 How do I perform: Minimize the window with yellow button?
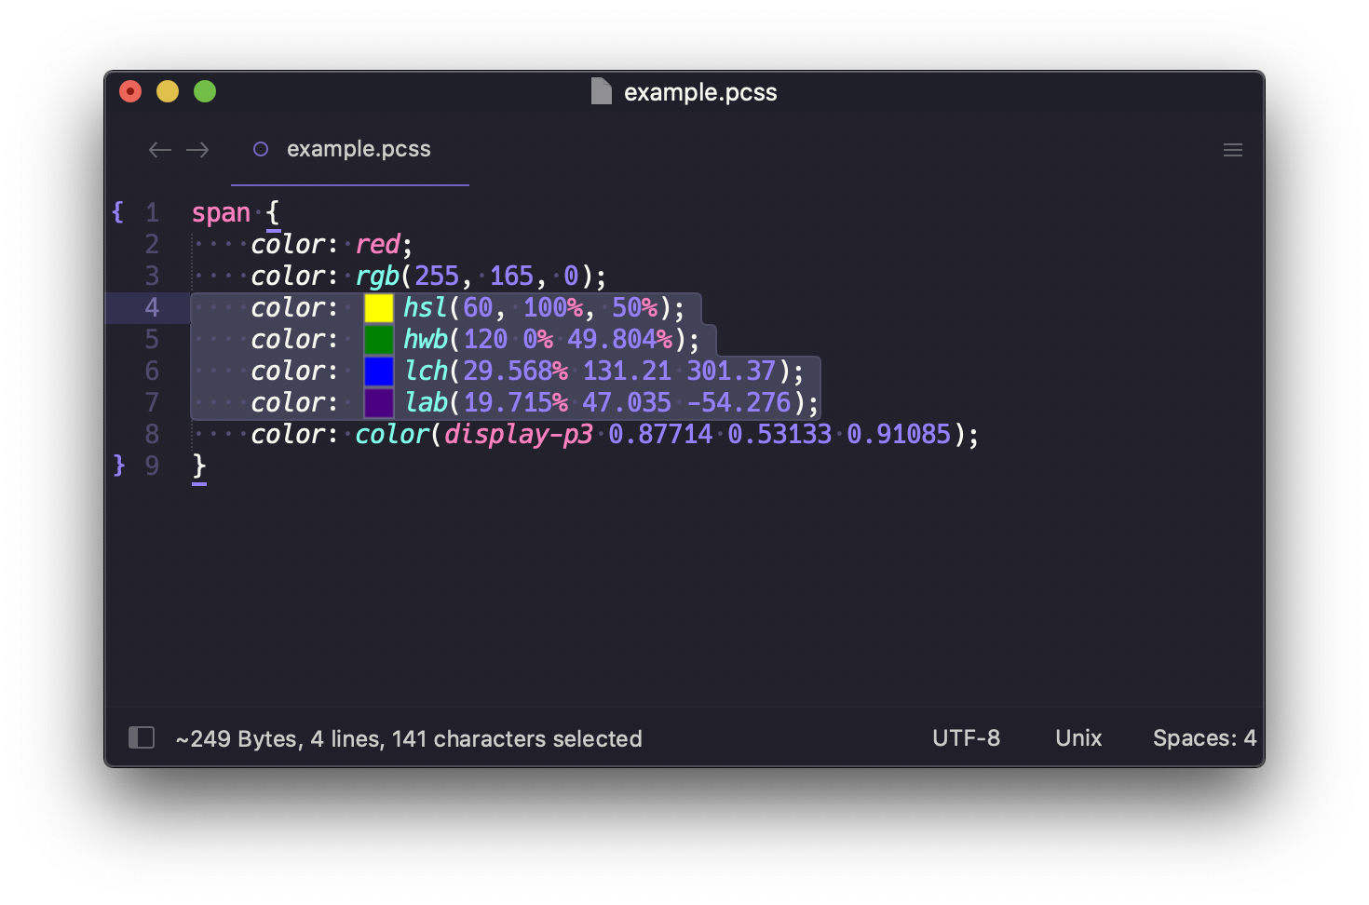click(x=168, y=91)
